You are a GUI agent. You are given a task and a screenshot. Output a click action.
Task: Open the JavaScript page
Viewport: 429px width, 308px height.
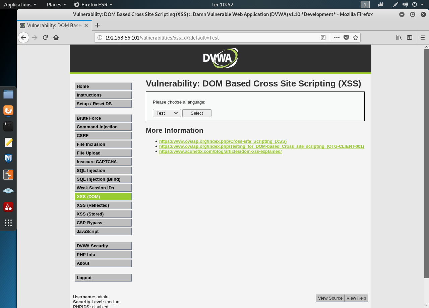103,232
